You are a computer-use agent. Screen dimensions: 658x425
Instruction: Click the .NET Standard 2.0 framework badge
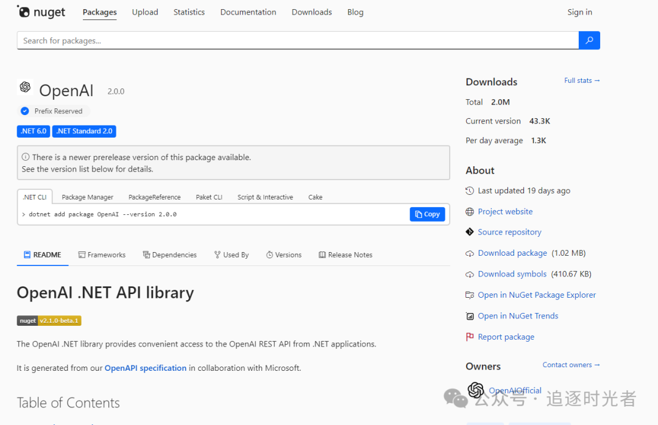84,132
